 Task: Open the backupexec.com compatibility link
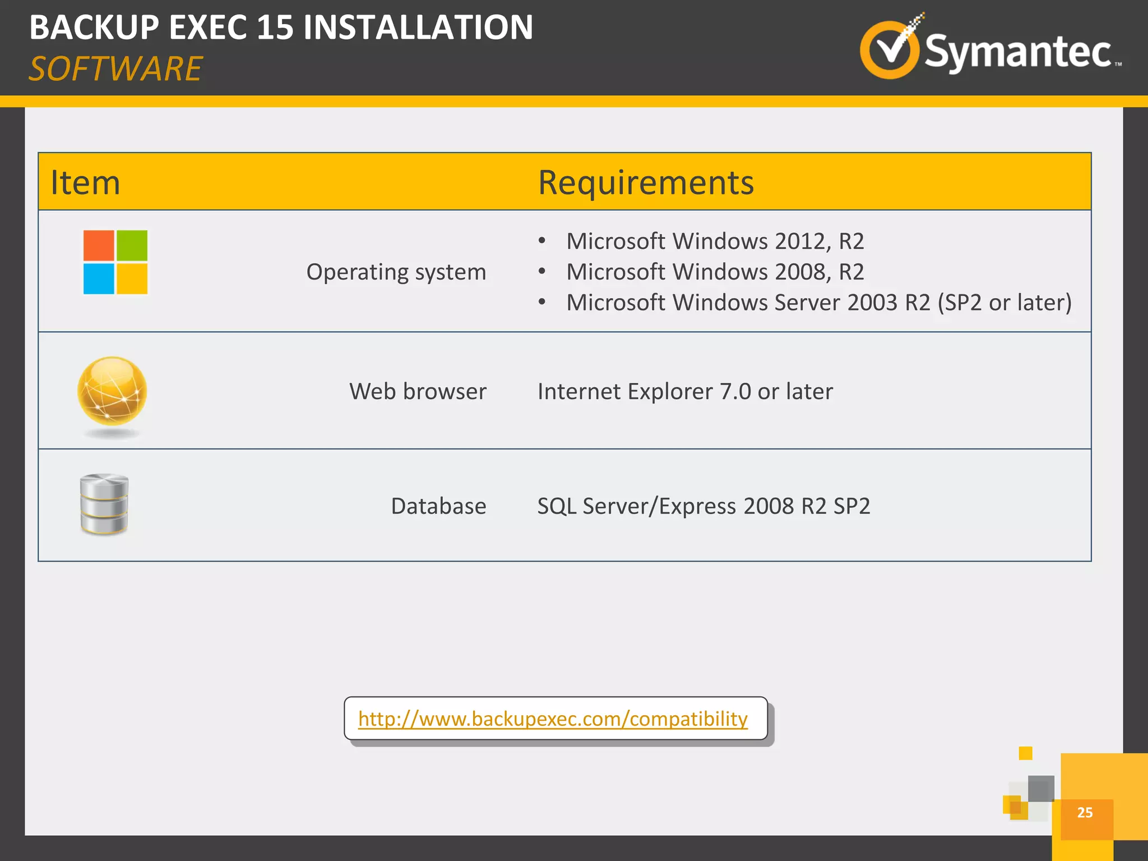pos(553,719)
